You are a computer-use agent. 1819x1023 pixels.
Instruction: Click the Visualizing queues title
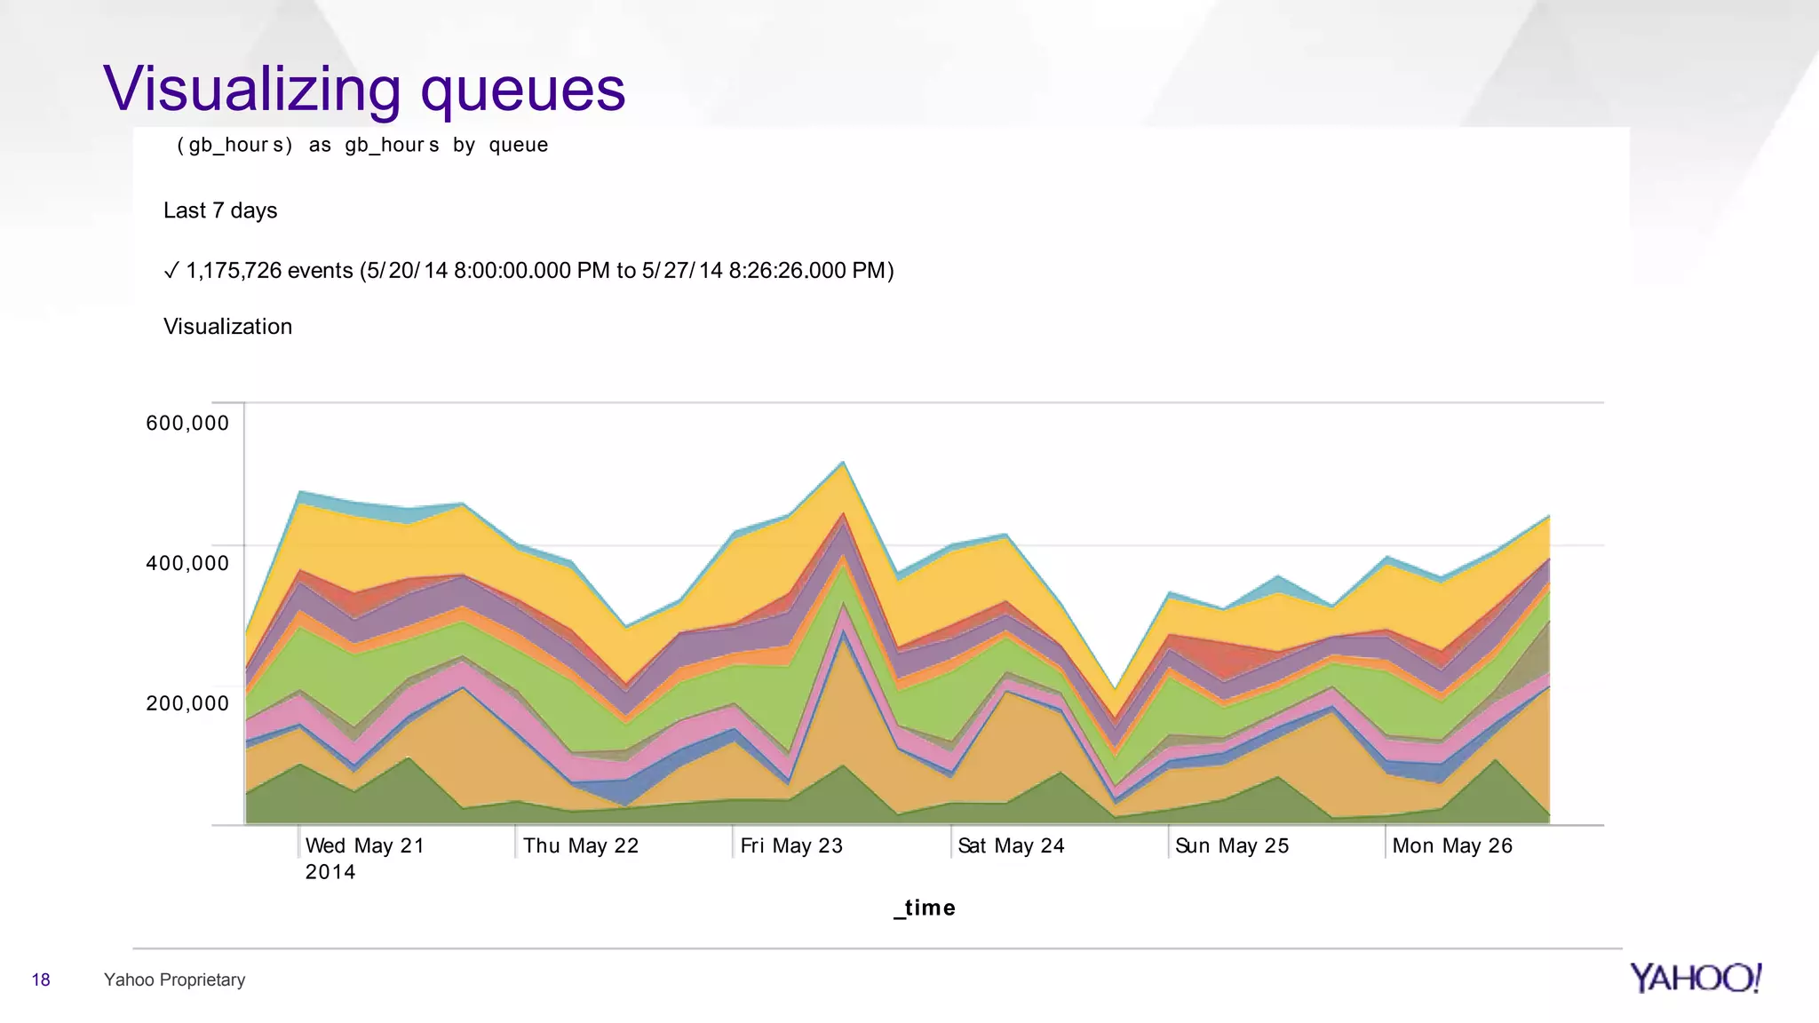tap(364, 89)
